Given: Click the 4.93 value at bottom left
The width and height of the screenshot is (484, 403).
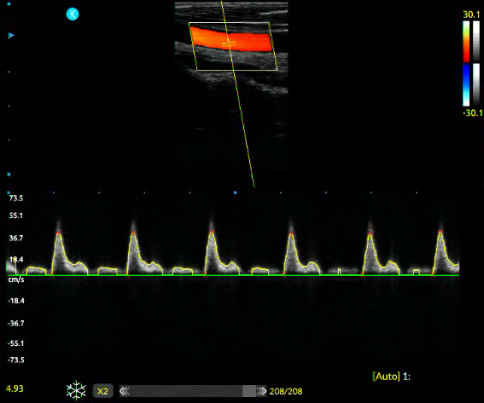Looking at the screenshot, I should (15, 389).
